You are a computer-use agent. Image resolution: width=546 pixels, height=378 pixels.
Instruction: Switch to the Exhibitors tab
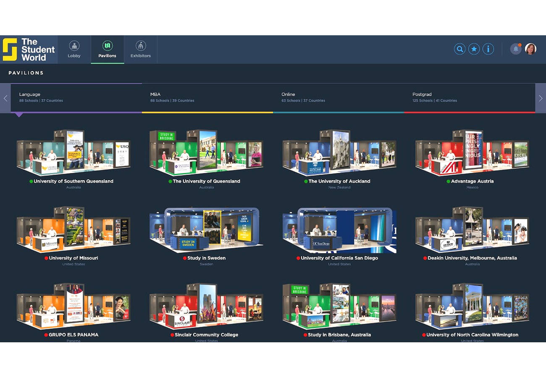click(x=140, y=50)
